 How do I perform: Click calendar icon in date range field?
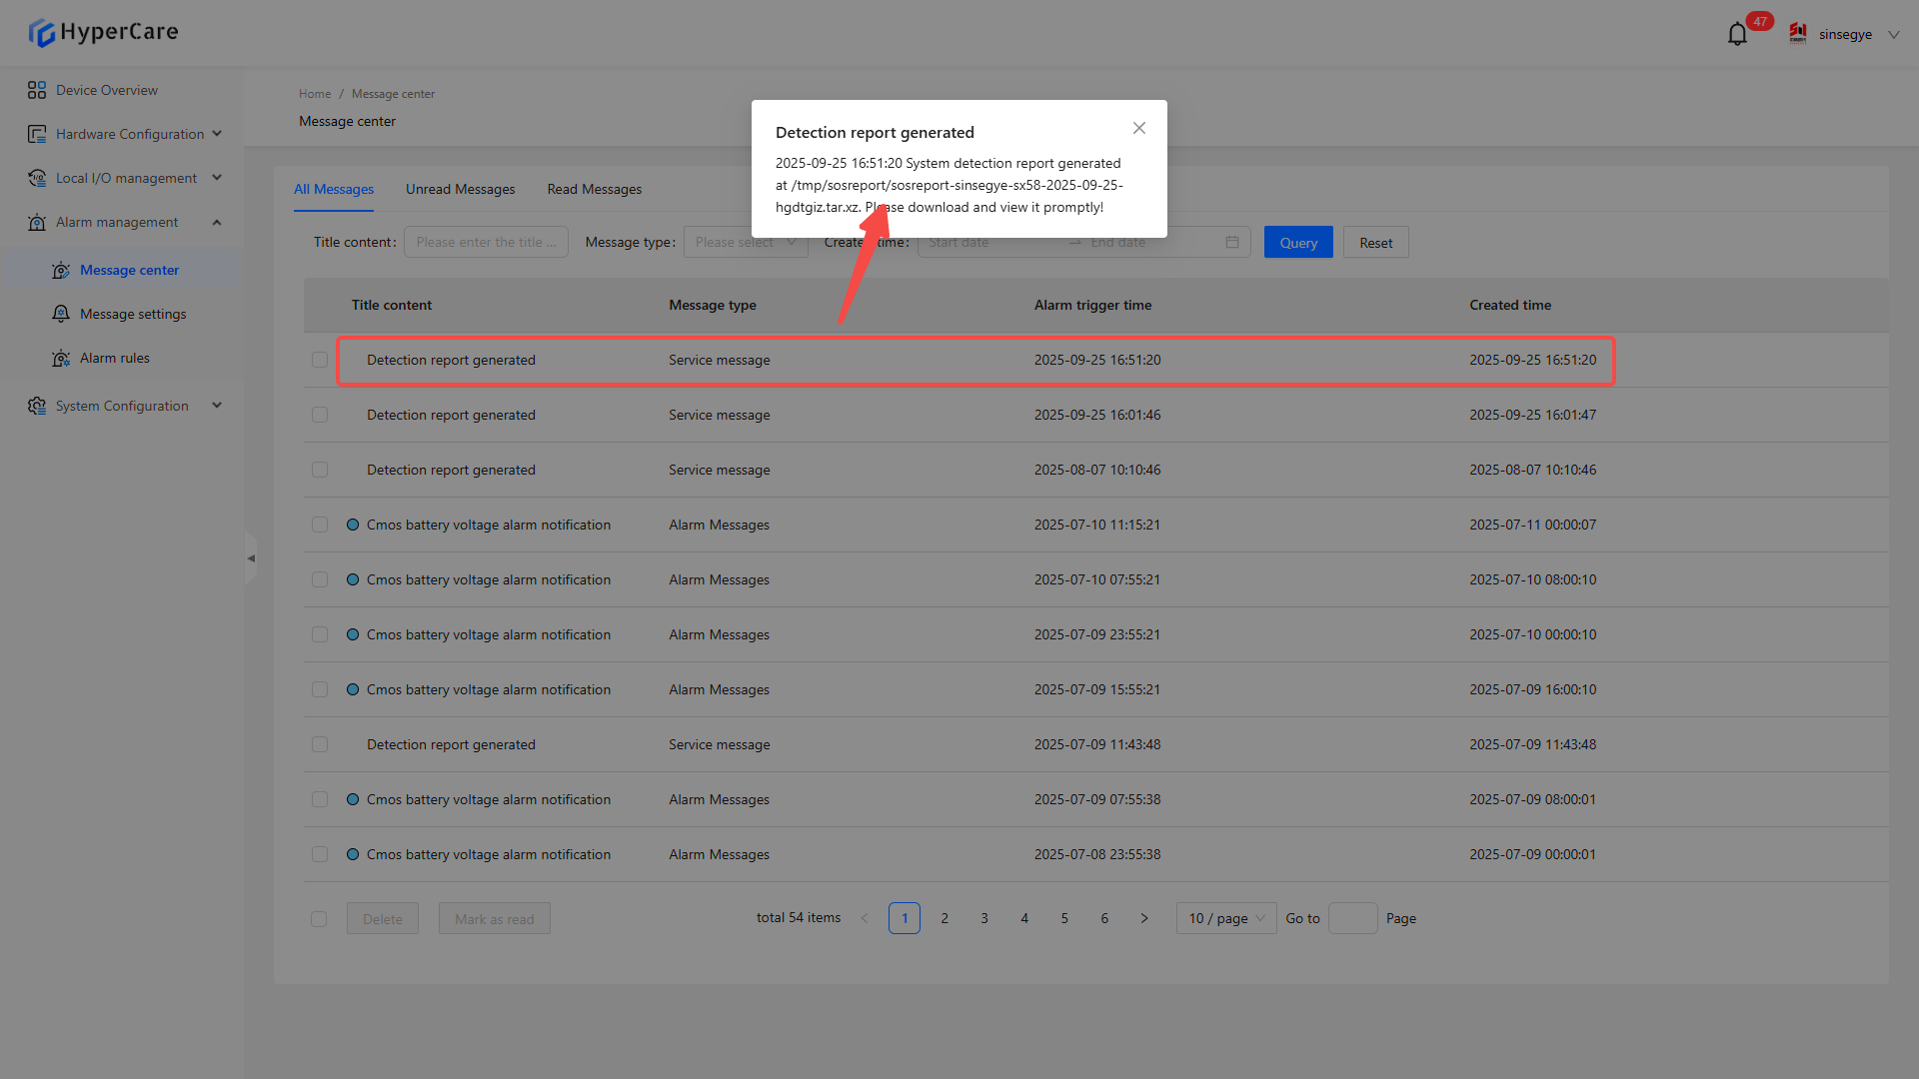point(1231,242)
